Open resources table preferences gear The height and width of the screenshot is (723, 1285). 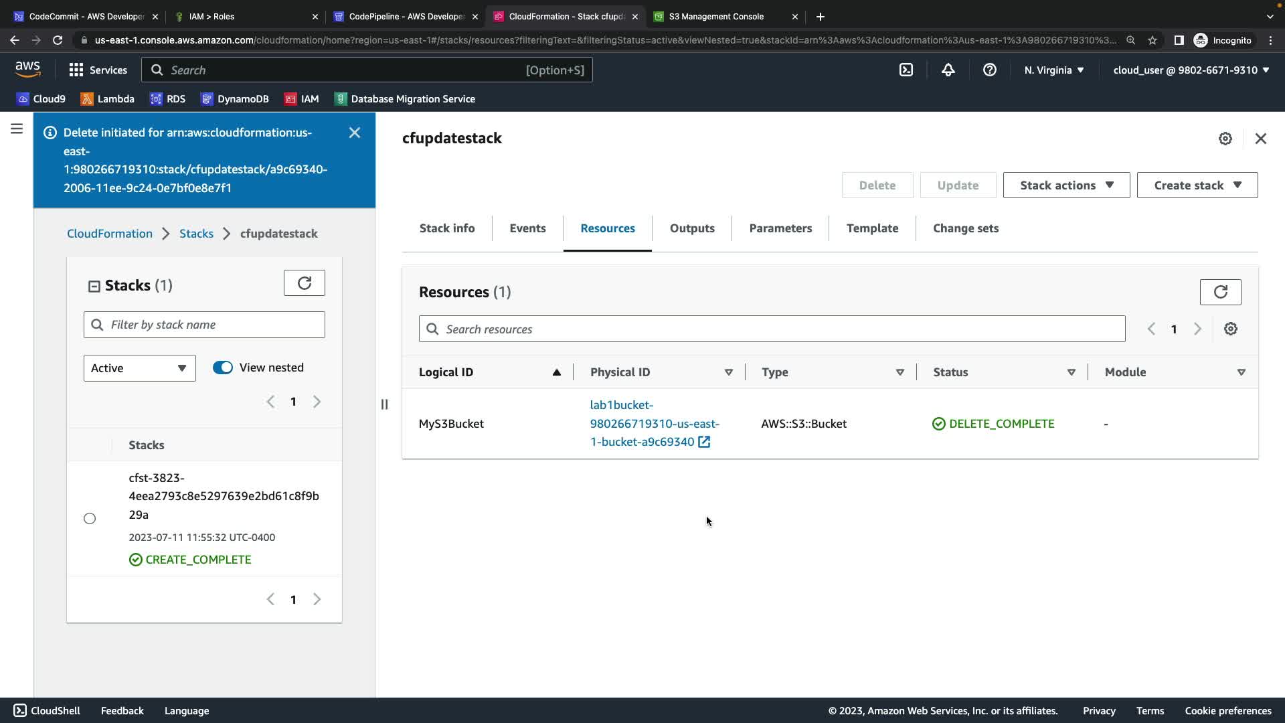(1230, 329)
